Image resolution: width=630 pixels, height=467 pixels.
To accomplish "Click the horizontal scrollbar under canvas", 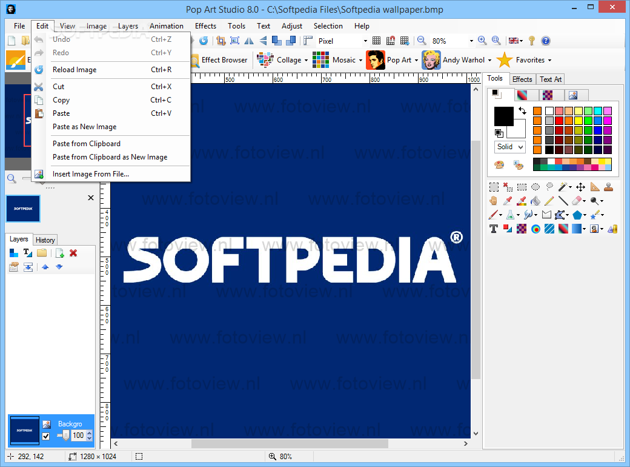I will point(290,443).
